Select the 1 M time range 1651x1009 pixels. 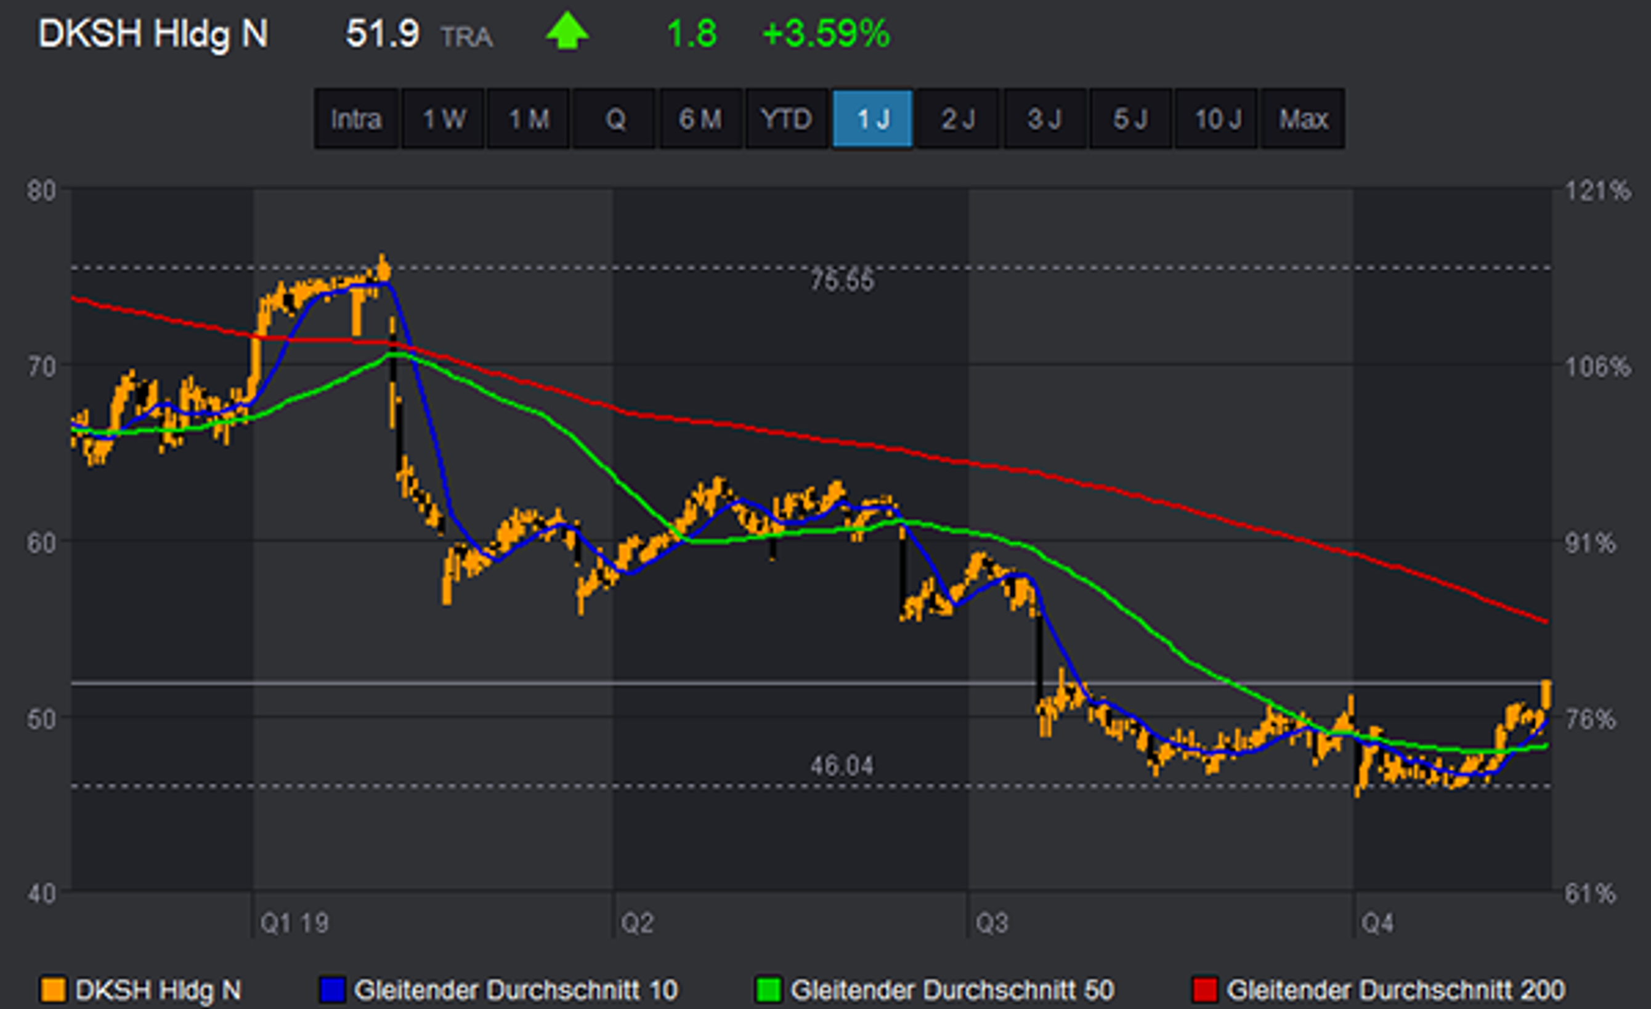click(x=529, y=119)
